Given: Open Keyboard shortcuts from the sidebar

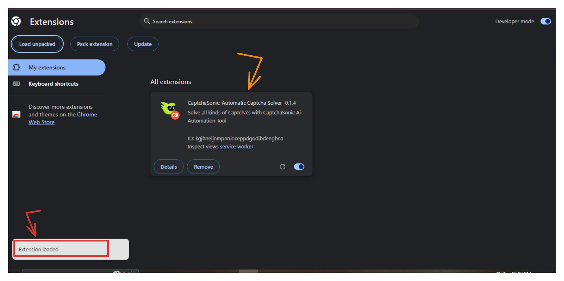Looking at the screenshot, I should [53, 84].
